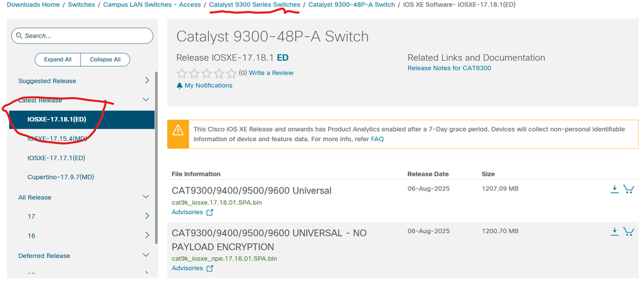Add CAT9300 Universal image to cart
The height and width of the screenshot is (281, 640).
point(628,189)
